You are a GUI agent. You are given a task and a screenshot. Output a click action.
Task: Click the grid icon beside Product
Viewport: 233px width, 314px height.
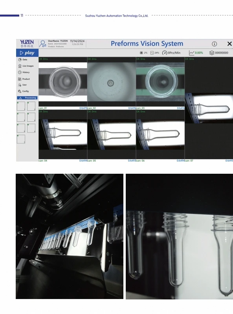coord(20,79)
